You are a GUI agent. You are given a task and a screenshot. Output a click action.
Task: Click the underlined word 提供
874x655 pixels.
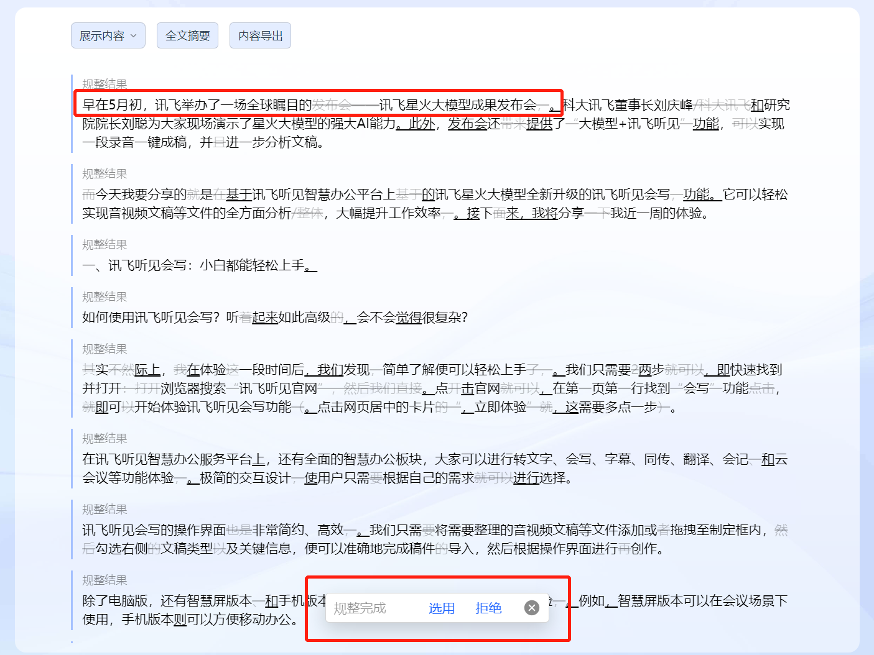(x=539, y=124)
